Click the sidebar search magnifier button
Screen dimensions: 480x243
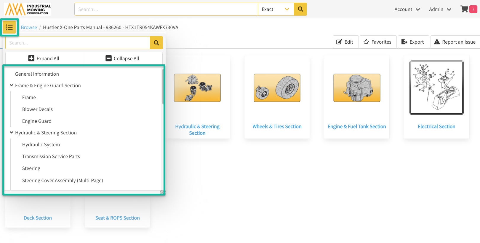[x=156, y=43]
